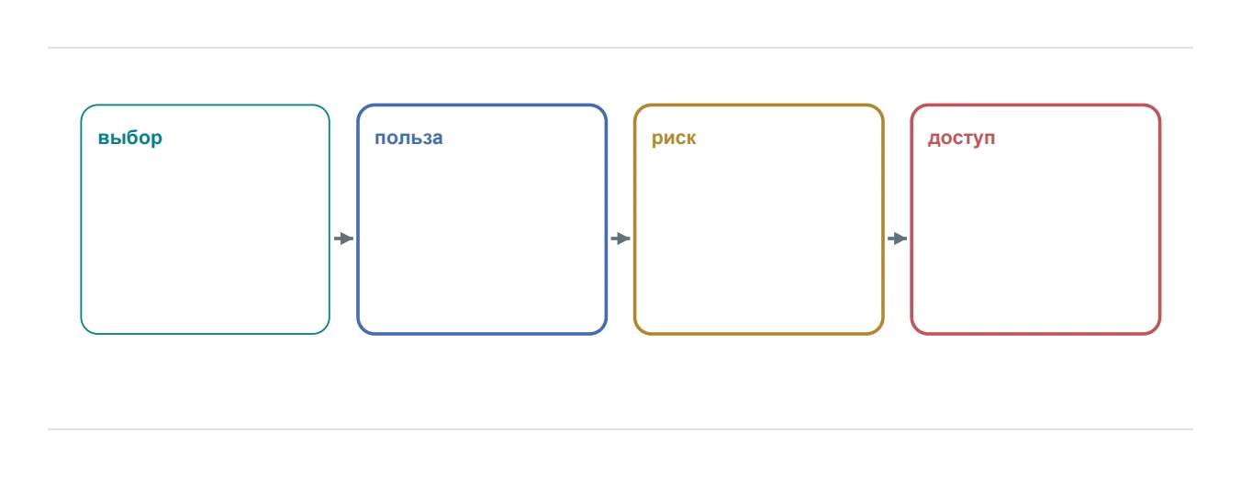
Task: Choose the blue-colored label in the second card
Action: pos(408,139)
